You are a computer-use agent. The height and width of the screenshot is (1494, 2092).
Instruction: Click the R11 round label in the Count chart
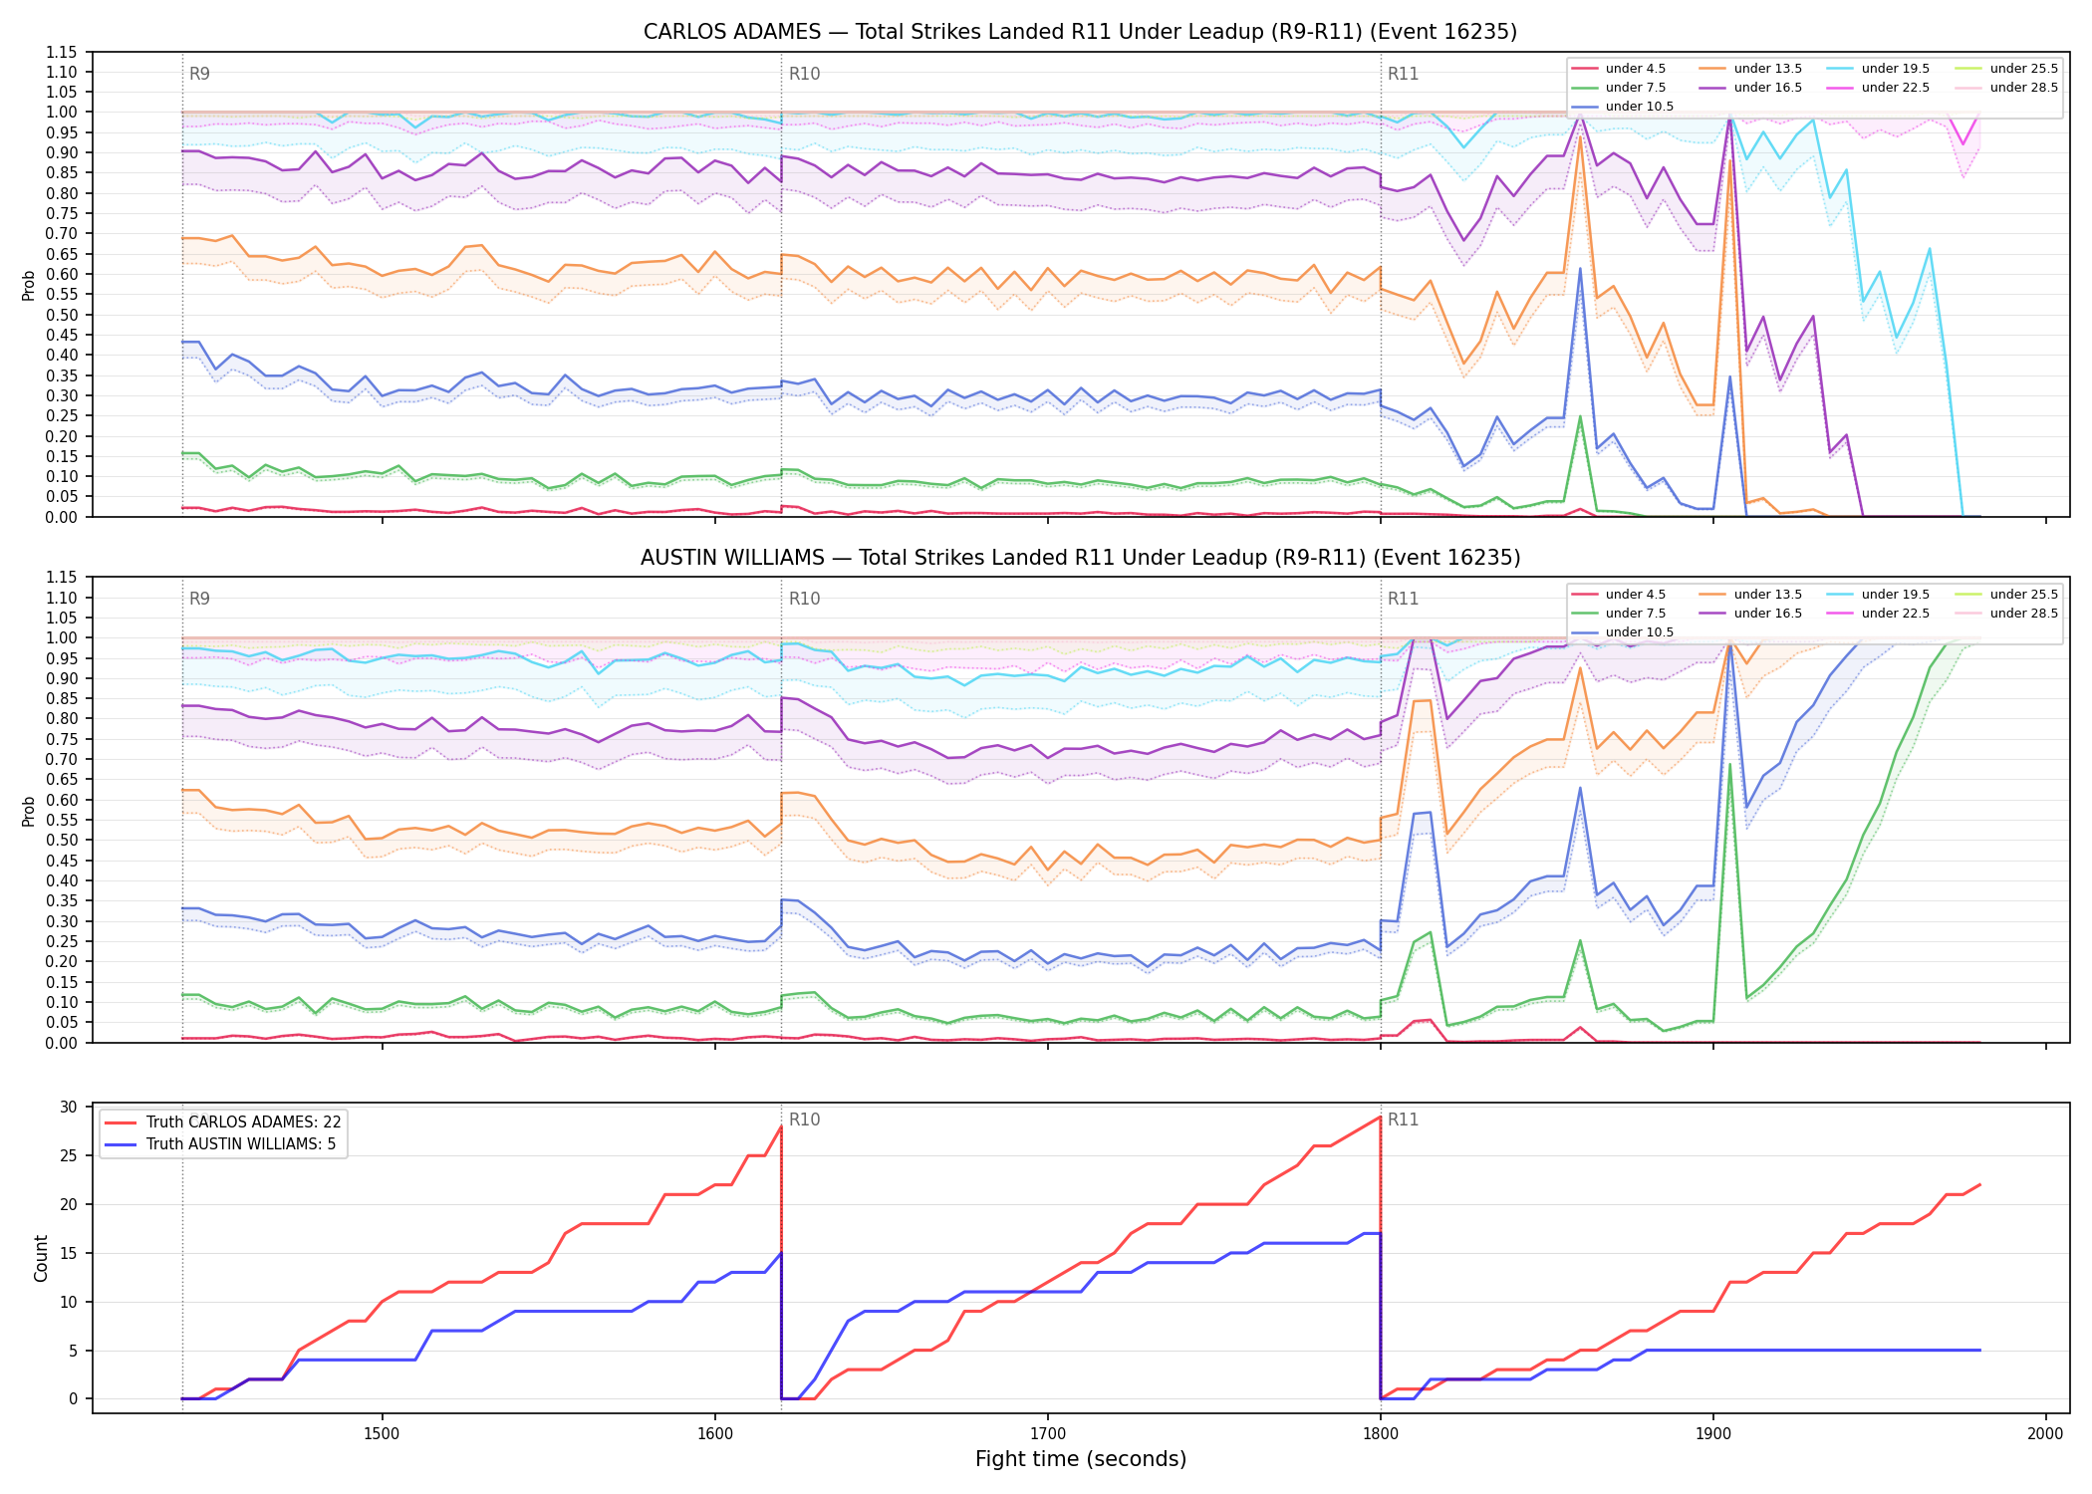1403,1120
